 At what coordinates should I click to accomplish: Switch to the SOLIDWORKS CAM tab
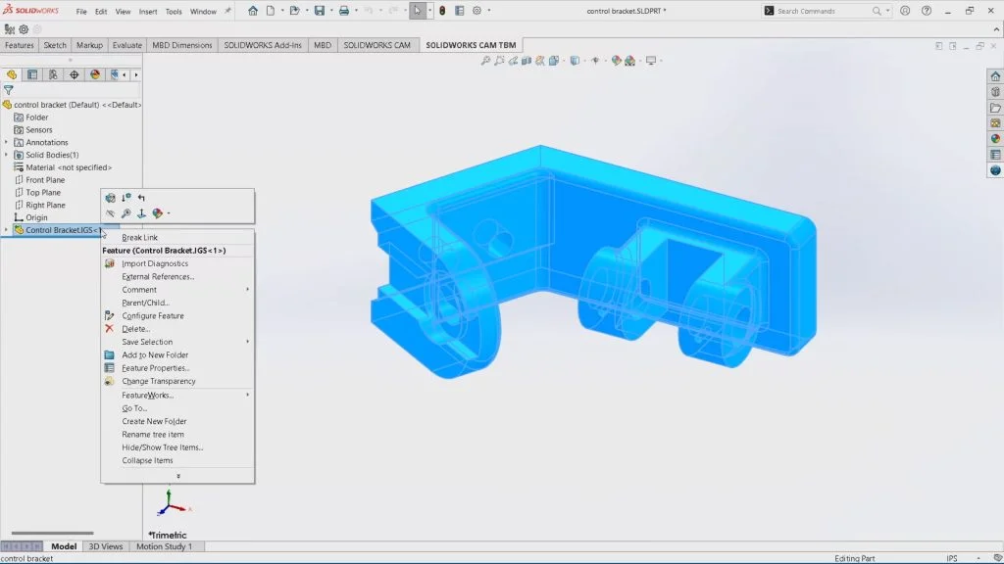pos(376,44)
